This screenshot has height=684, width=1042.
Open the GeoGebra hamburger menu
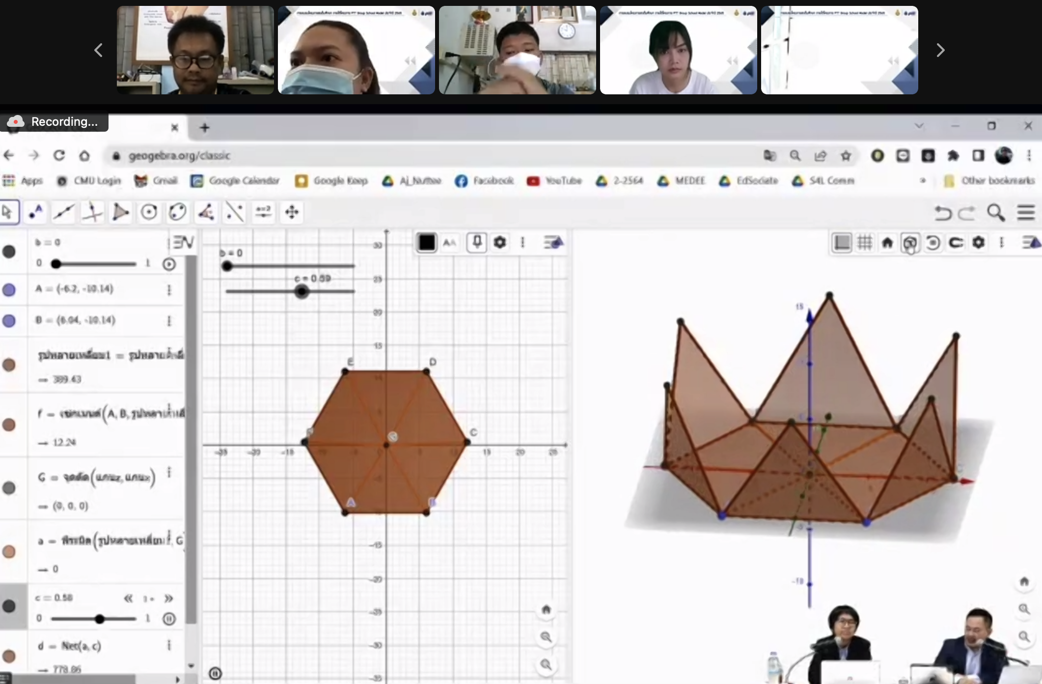click(1026, 213)
